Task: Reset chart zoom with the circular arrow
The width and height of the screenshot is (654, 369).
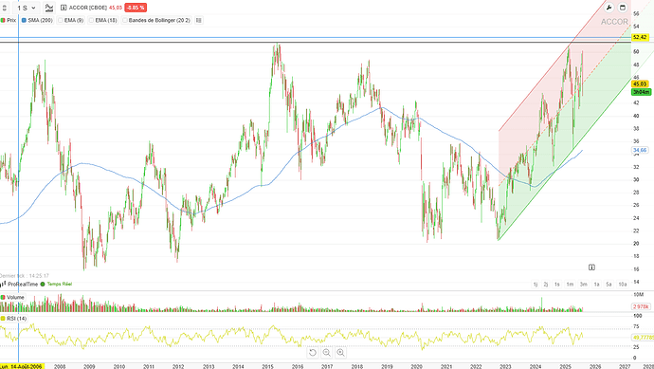Action: click(x=313, y=353)
